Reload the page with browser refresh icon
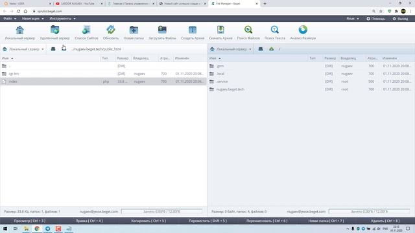415x233 pixels. coord(18,12)
